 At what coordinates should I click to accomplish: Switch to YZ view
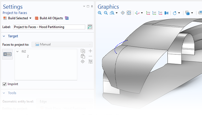[154, 13]
